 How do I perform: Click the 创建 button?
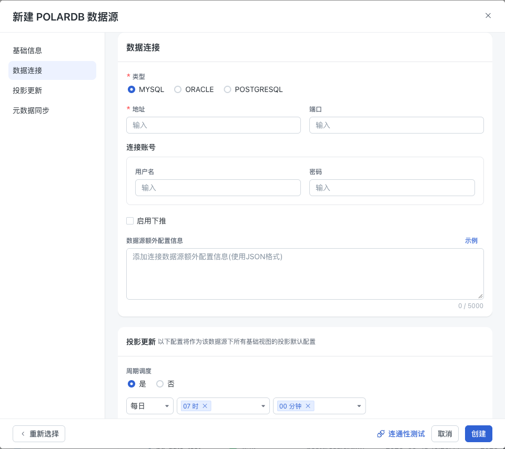tap(479, 434)
